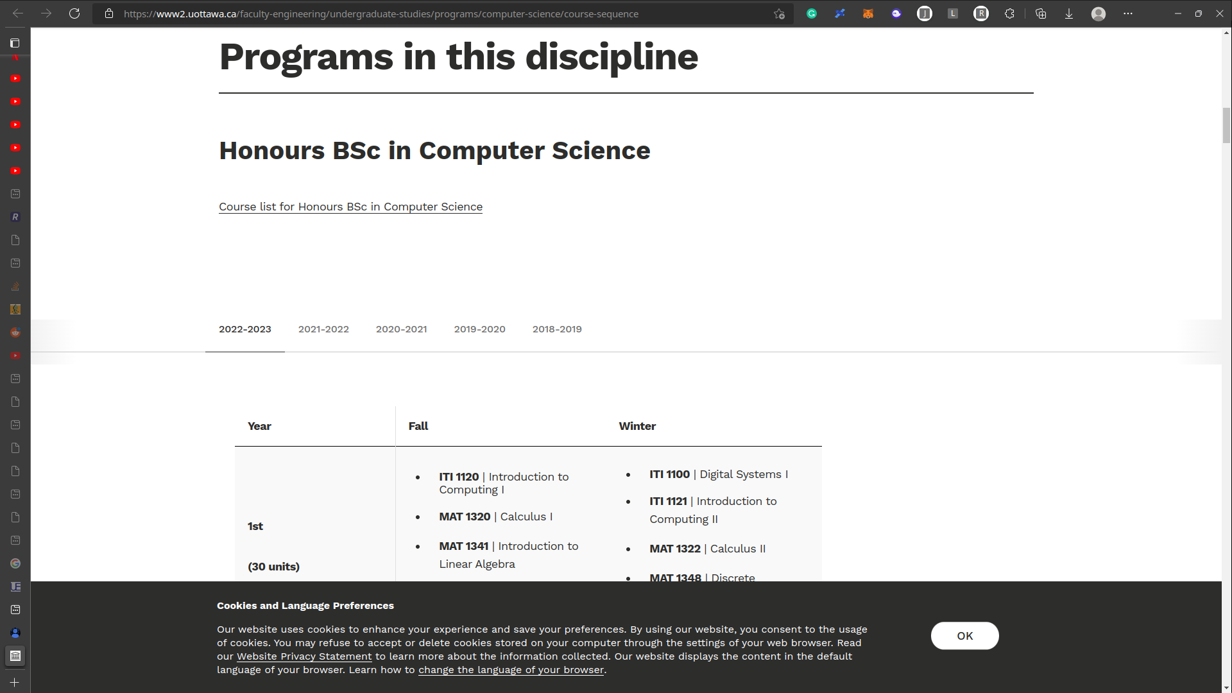
Task: Switch to the Teams-style purple vertical tab
Action: pos(15,586)
